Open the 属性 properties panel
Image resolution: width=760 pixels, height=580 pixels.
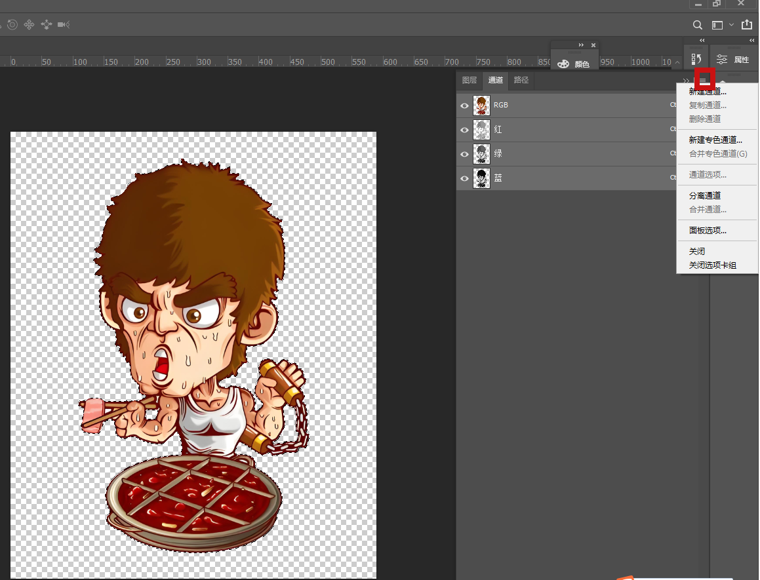pyautogui.click(x=733, y=60)
